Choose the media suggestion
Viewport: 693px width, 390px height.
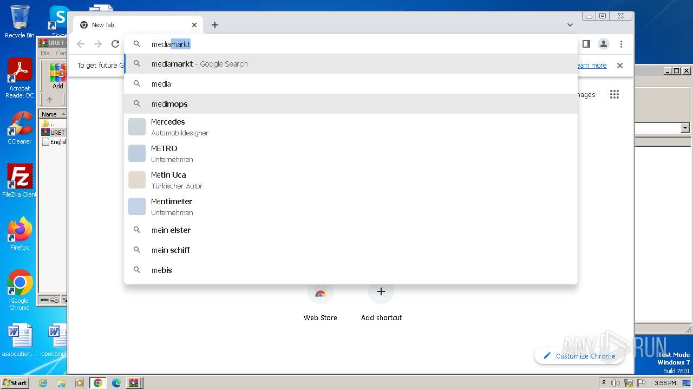point(351,84)
